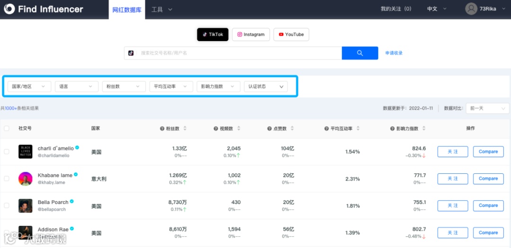The image size is (511, 248).
Task: Open the 中文 language selector
Action: point(437,9)
